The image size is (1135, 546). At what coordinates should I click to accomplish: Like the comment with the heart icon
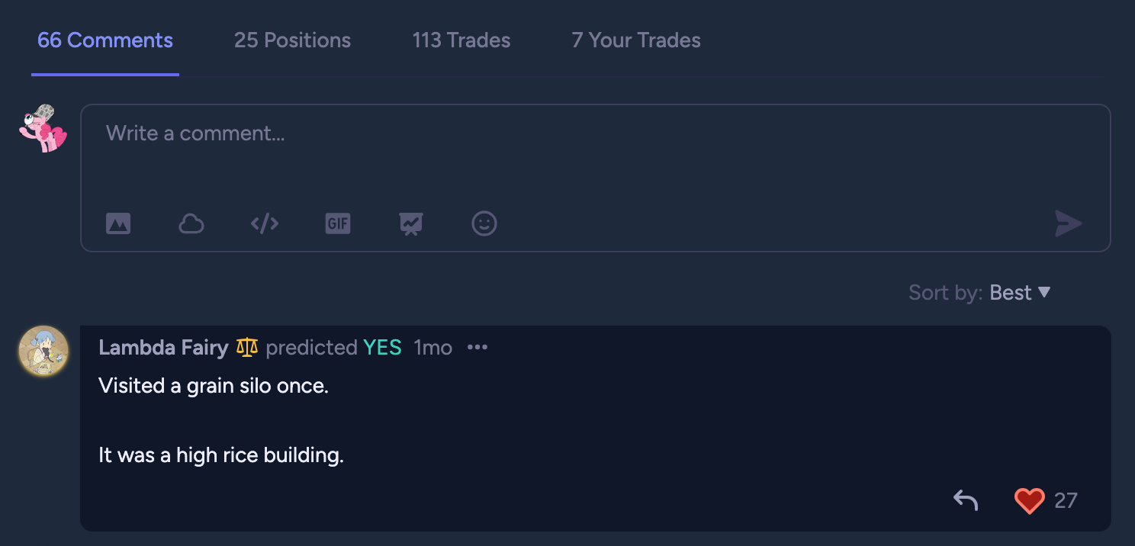(1029, 500)
